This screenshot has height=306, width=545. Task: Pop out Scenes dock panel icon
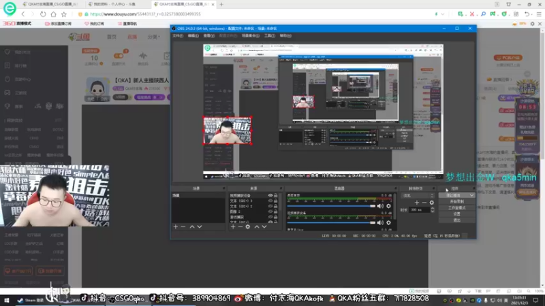point(223,188)
